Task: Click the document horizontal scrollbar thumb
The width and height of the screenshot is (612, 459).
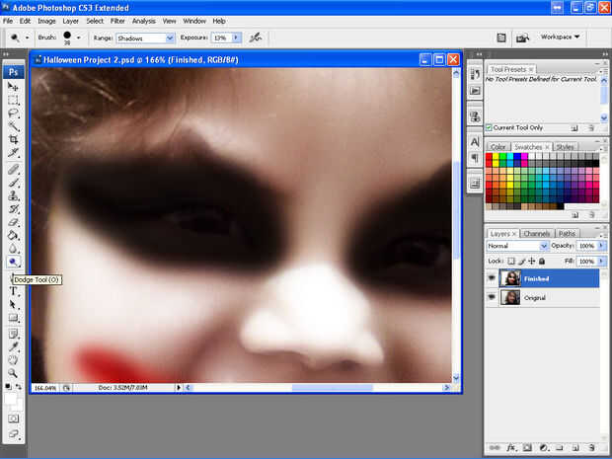Action: [x=332, y=388]
